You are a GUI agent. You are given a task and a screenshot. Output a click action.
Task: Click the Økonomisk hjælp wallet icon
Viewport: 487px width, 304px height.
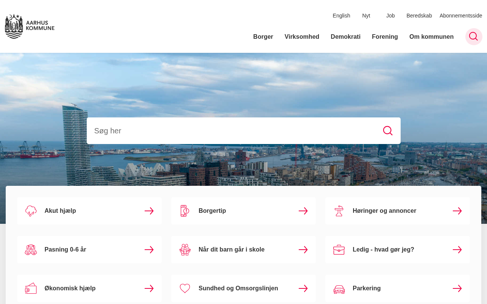pyautogui.click(x=31, y=288)
